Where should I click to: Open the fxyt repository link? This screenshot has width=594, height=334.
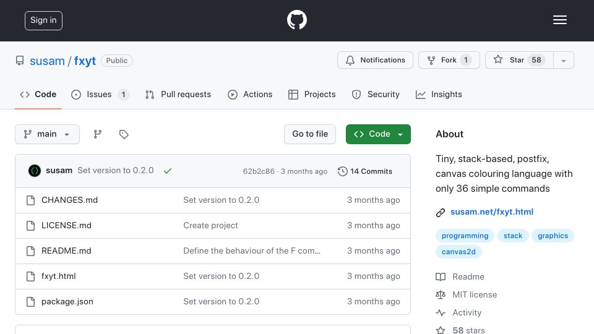[x=85, y=61]
